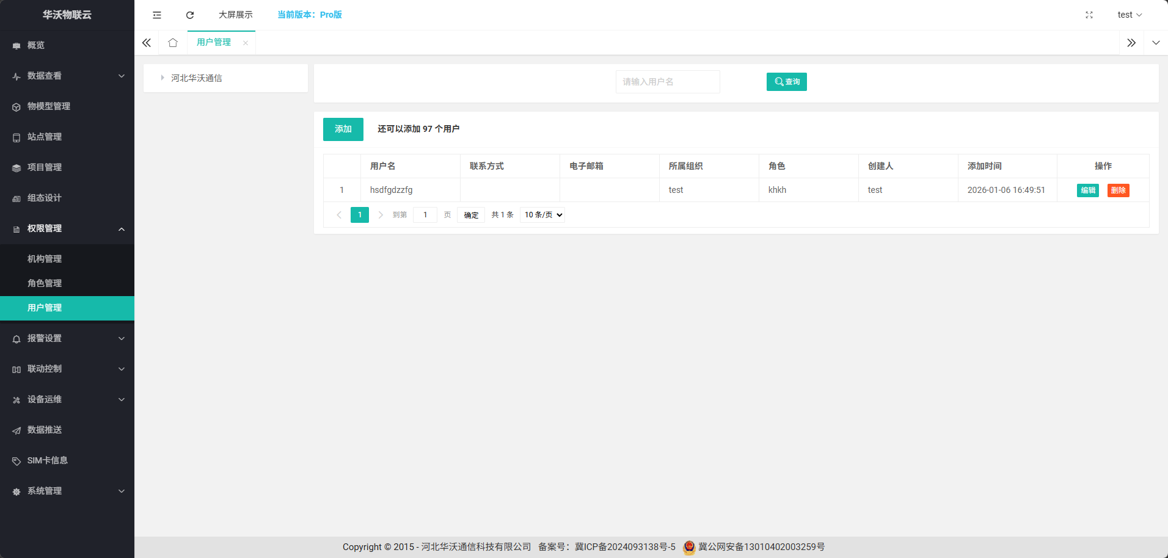
Task: Open the 10 条/页 page size dropdown
Action: [542, 215]
